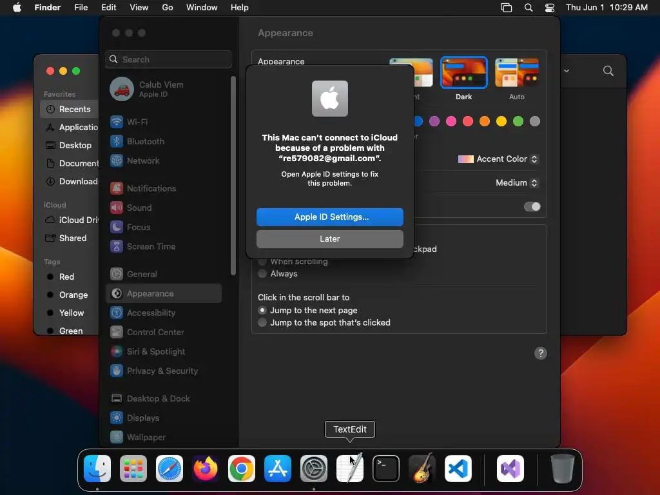Choose the yellow accent color
660x495 pixels.
pyautogui.click(x=501, y=121)
